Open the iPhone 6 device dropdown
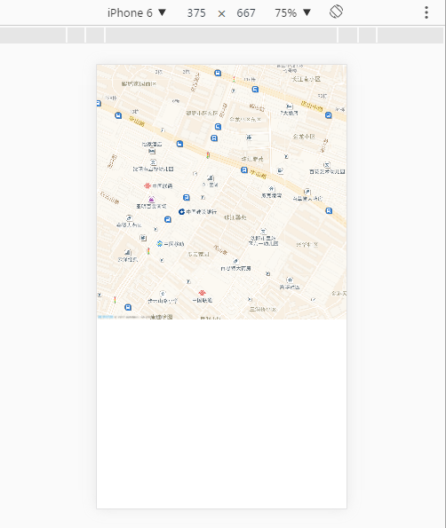This screenshot has height=528, width=446. click(x=137, y=12)
